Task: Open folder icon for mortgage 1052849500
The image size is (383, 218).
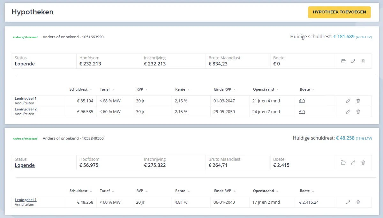Action: pyautogui.click(x=343, y=162)
